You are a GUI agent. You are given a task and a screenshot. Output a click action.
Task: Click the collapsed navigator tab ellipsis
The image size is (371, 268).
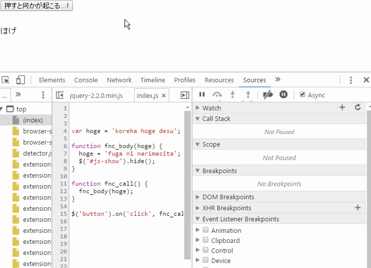click(4, 95)
